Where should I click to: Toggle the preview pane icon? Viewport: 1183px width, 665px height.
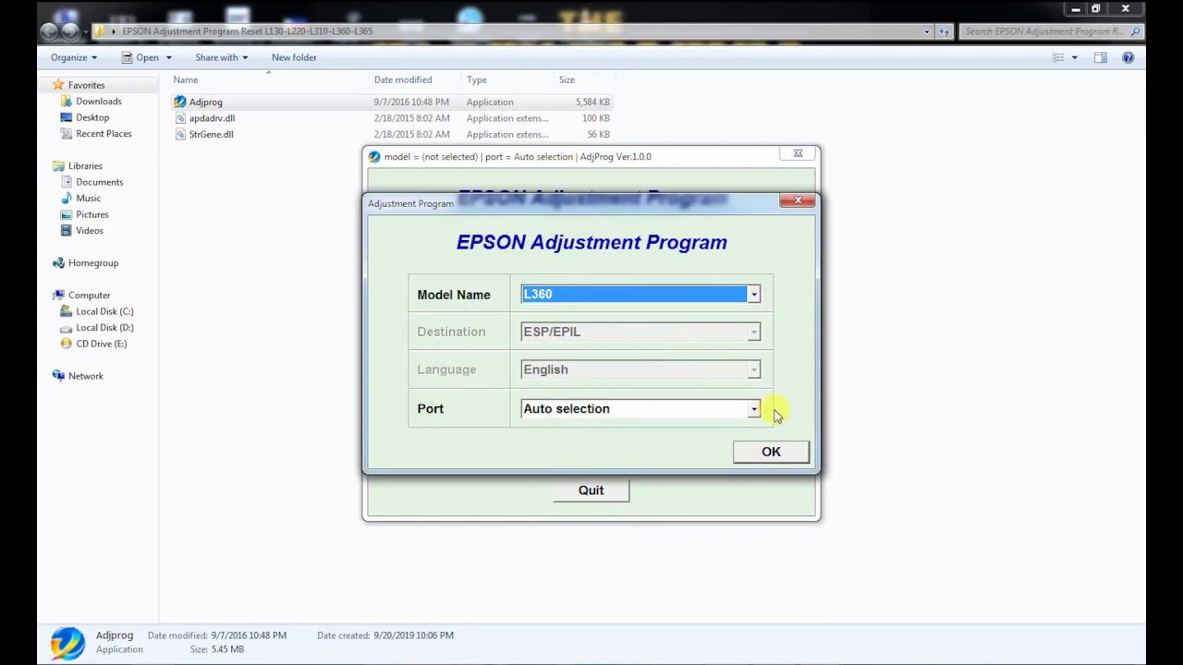pyautogui.click(x=1100, y=57)
